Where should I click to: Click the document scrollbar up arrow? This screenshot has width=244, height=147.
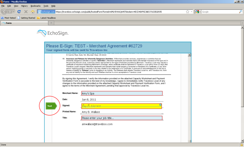(189, 55)
